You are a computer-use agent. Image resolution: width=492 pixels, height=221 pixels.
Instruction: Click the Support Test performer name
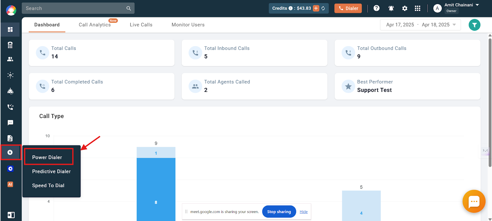(374, 90)
